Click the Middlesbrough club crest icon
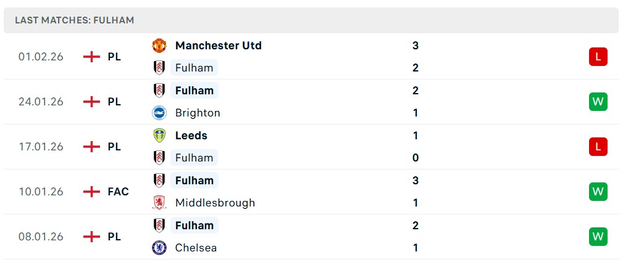Image resolution: width=623 pixels, height=265 pixels. 159,203
